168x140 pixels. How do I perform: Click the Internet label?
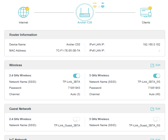(x=23, y=23)
